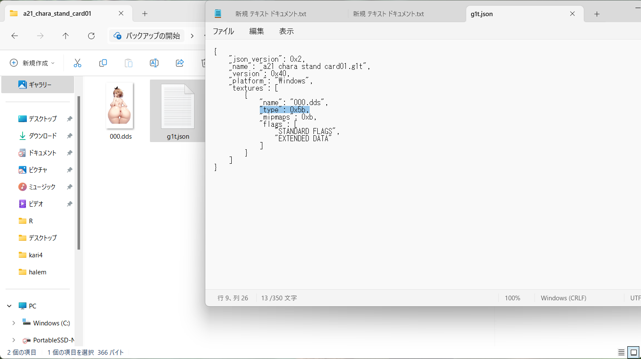
Task: Go up one folder level
Action: point(66,36)
